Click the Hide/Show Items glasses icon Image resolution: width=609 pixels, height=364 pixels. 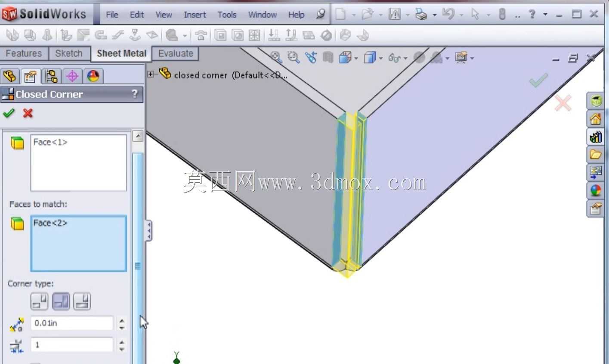(x=394, y=57)
